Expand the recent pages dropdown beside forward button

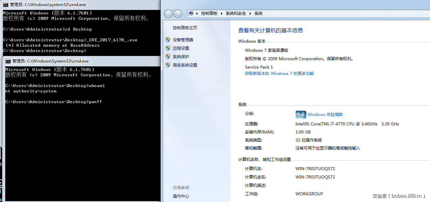click(x=184, y=13)
